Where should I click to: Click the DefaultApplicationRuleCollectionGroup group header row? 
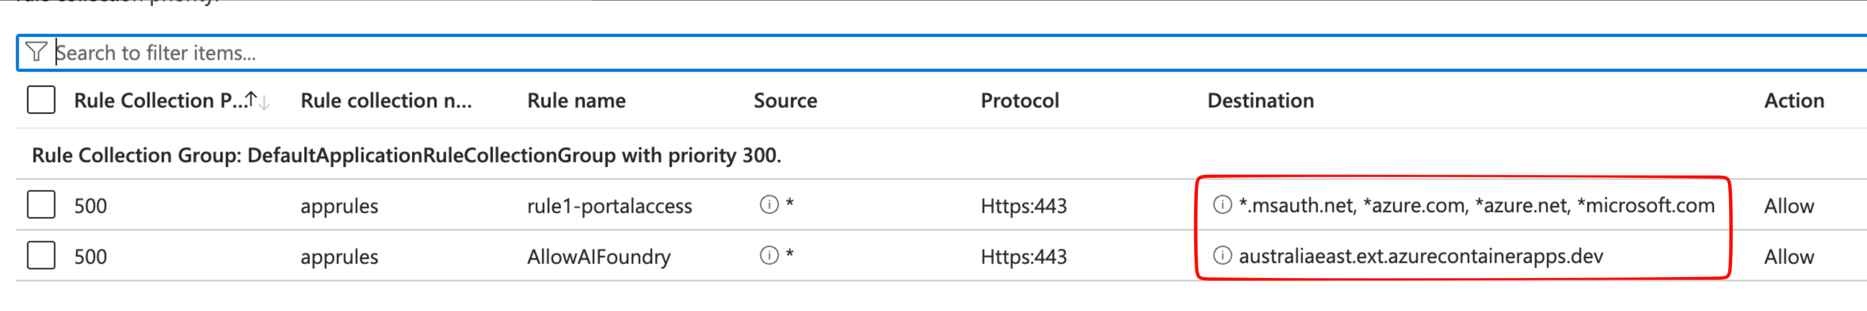tap(406, 155)
